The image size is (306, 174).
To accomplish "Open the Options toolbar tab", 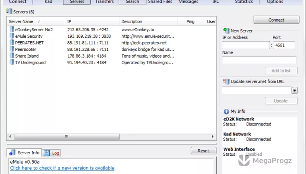I will coord(275,2).
